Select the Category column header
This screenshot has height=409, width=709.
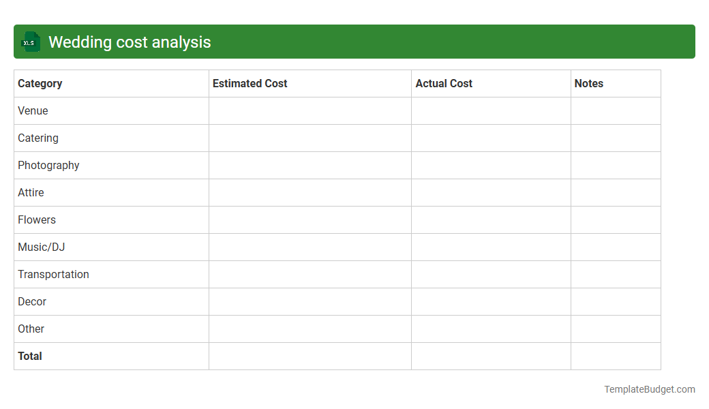click(40, 83)
